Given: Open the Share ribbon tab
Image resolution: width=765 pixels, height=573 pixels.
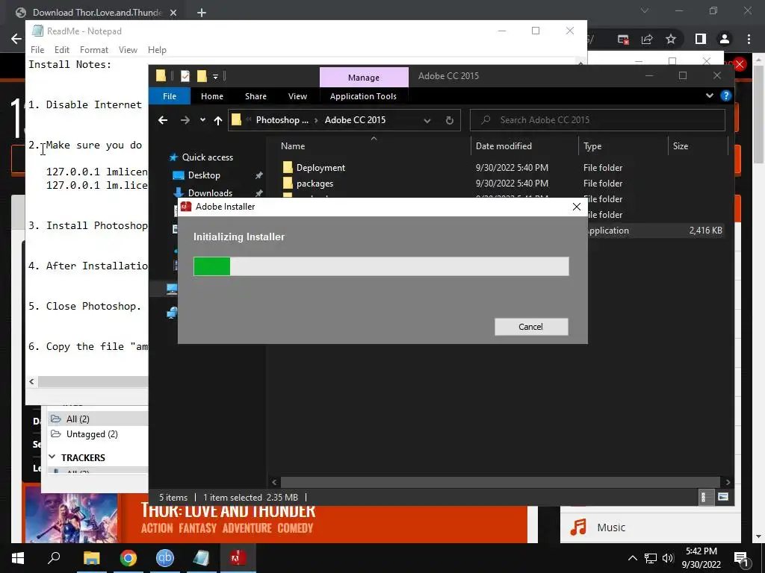Looking at the screenshot, I should (x=255, y=96).
